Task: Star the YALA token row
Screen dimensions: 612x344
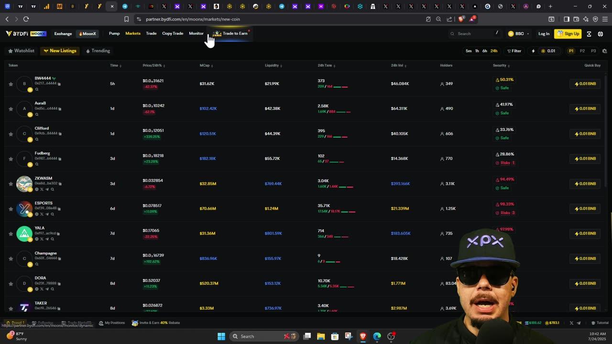Action: (11, 234)
